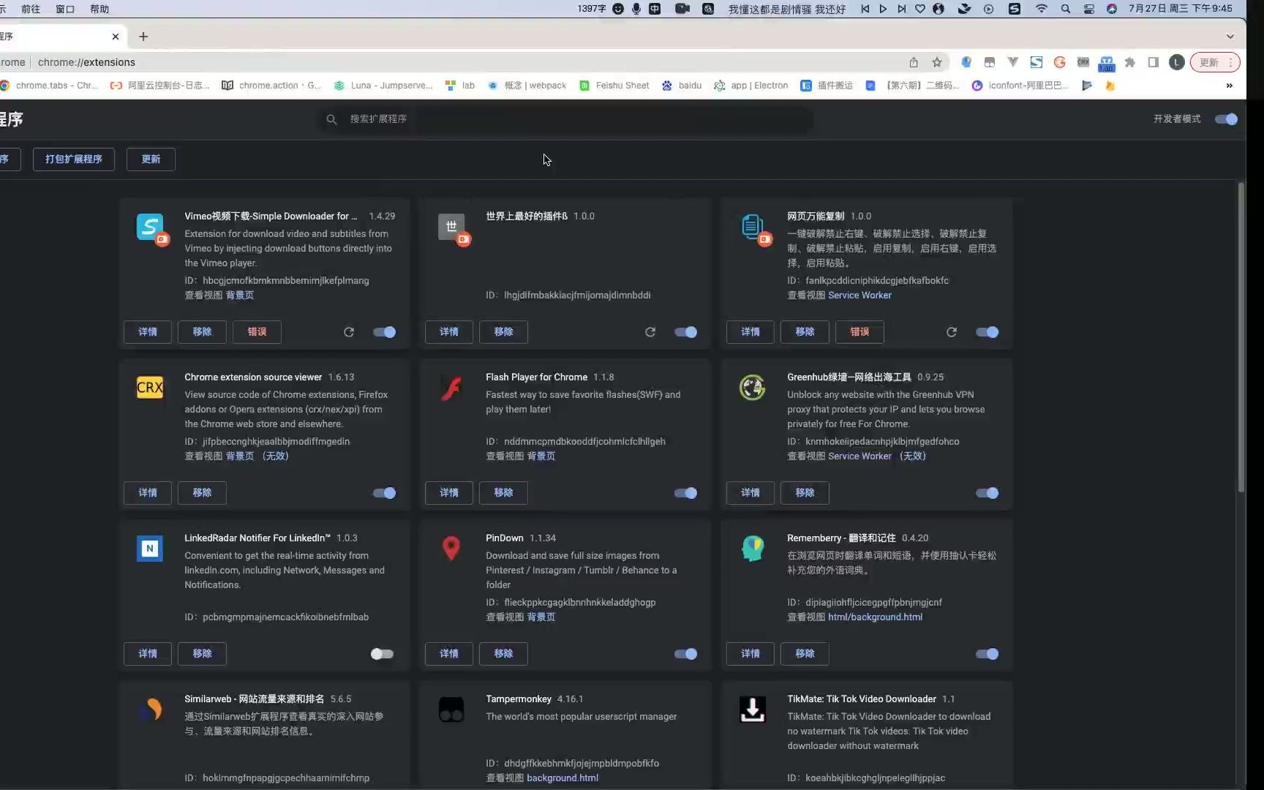Click the 更新 extensions button
This screenshot has width=1264, height=790.
point(151,159)
